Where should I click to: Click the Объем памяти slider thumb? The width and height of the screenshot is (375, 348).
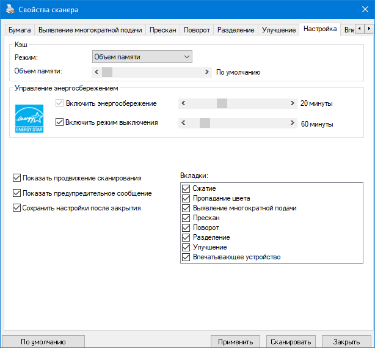pyautogui.click(x=107, y=72)
